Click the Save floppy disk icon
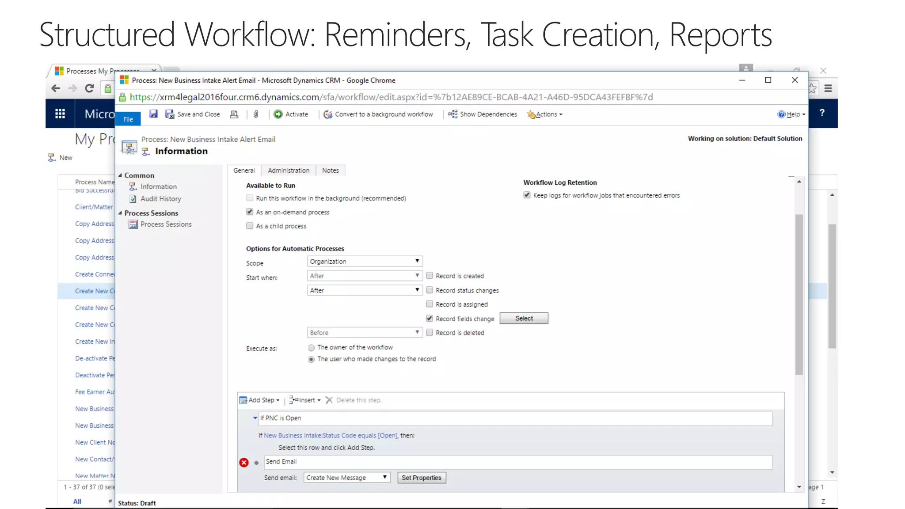Image resolution: width=905 pixels, height=509 pixels. [153, 114]
